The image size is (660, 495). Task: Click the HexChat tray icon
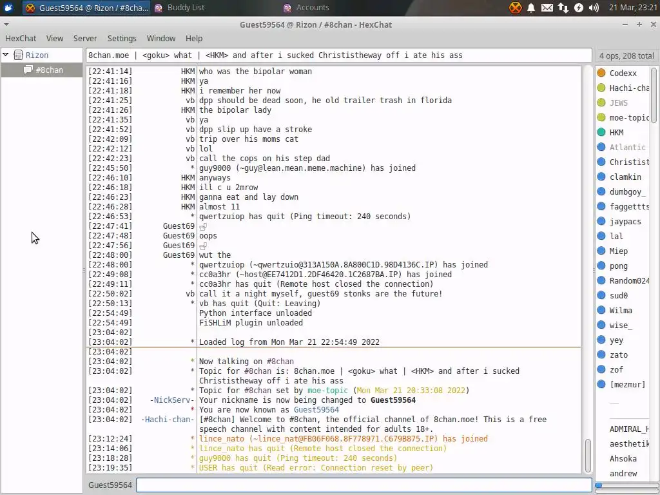pyautogui.click(x=515, y=8)
